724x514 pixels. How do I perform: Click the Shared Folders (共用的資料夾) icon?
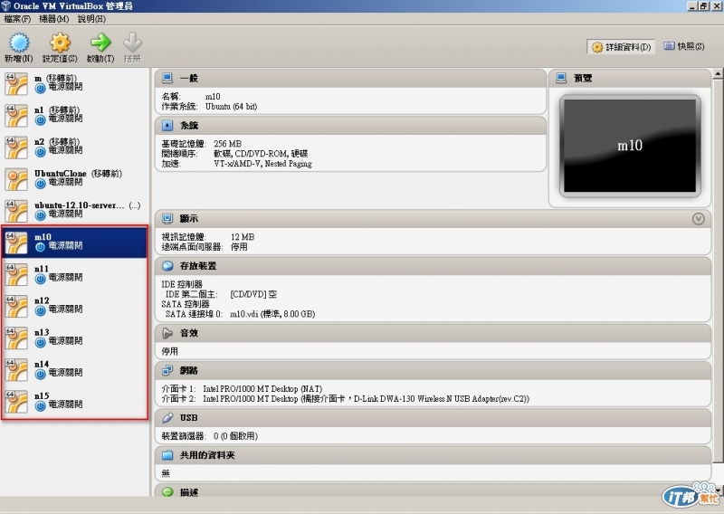(x=167, y=455)
